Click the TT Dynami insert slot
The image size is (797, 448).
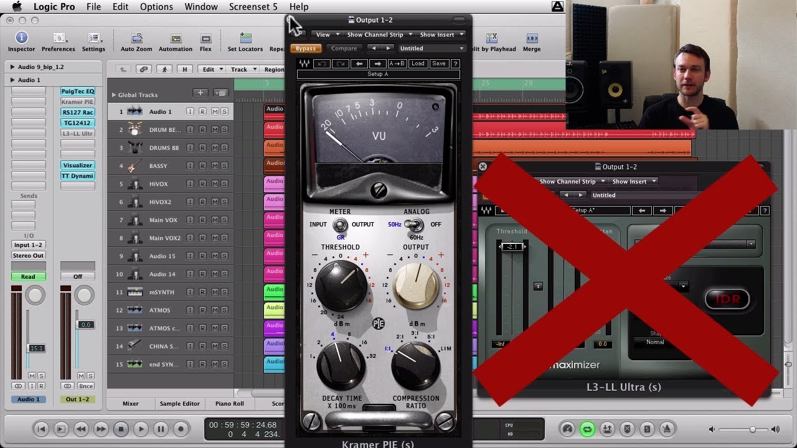tap(78, 176)
